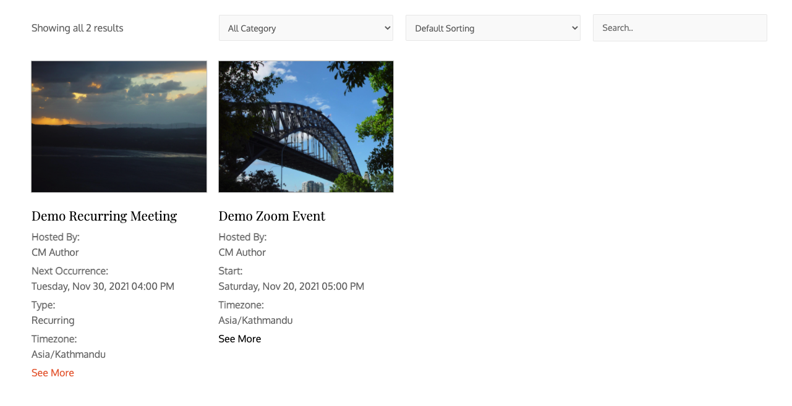Click Asia/Kathmandu under Demo Zoom Event

[x=255, y=320]
